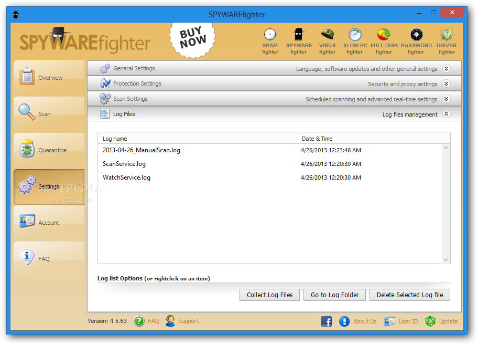Click the log list scrollbar up arrow
478x345 pixels.
(x=446, y=148)
